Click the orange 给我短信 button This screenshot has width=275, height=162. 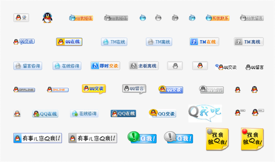[81, 18]
